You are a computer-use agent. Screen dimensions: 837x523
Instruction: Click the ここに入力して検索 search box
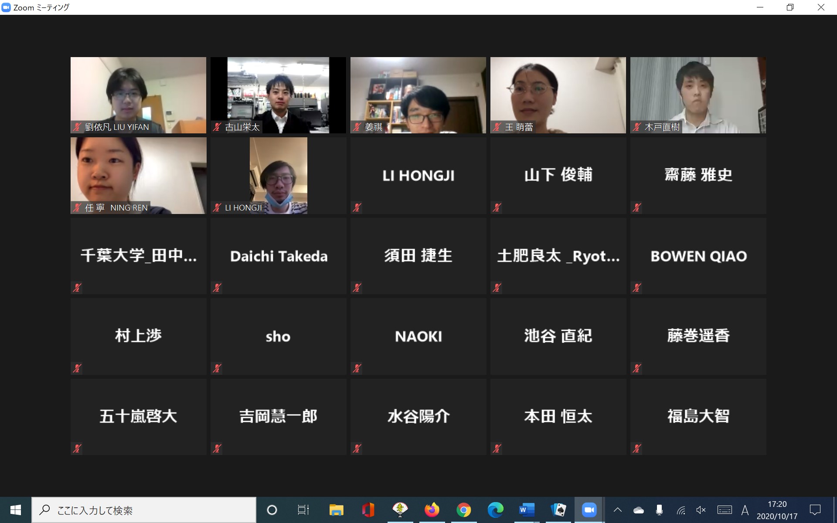[144, 510]
